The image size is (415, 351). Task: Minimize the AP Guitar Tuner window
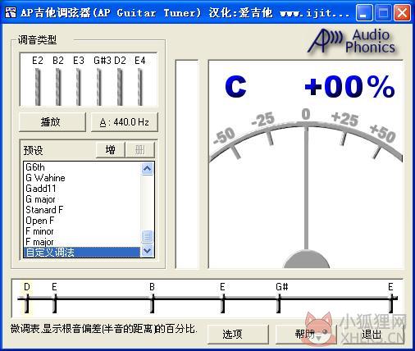tap(364, 12)
